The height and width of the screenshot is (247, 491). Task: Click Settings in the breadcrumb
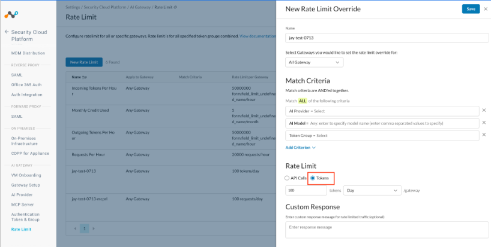pyautogui.click(x=73, y=7)
